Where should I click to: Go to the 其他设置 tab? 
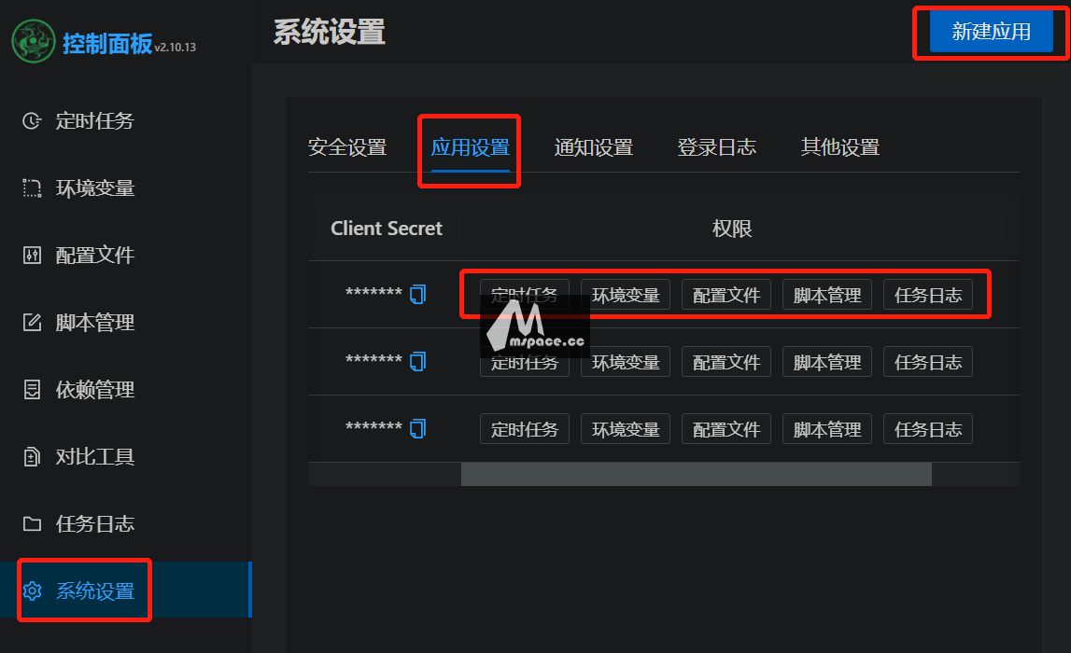pyautogui.click(x=840, y=147)
